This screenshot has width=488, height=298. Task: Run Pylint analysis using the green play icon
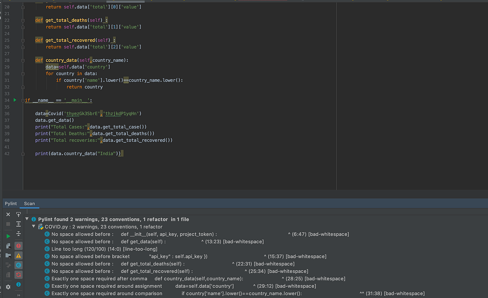click(8, 236)
